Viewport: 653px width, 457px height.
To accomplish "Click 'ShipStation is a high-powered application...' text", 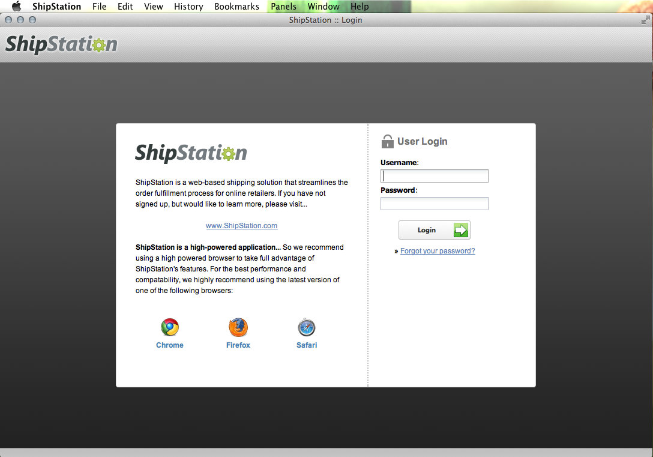I will 208,247.
